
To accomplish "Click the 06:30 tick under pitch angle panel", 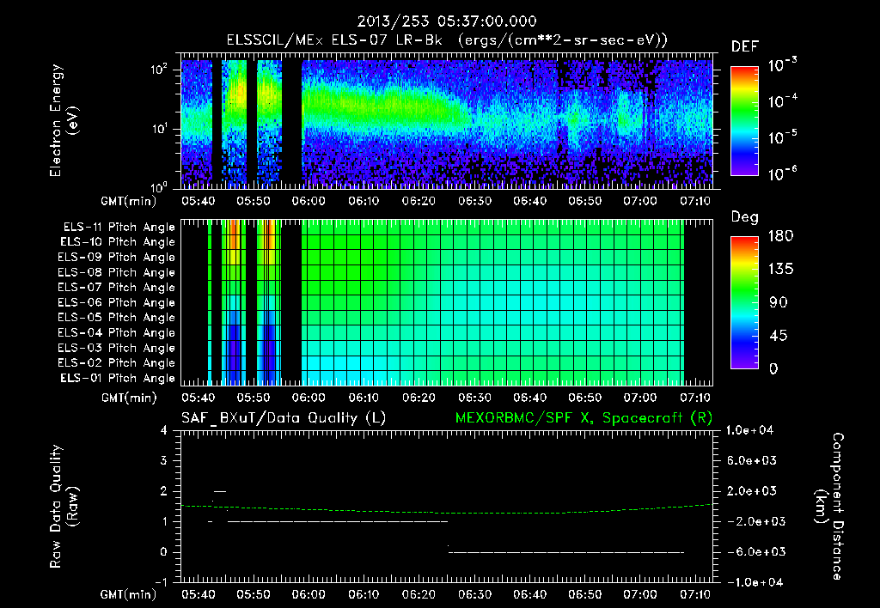I will (x=474, y=398).
